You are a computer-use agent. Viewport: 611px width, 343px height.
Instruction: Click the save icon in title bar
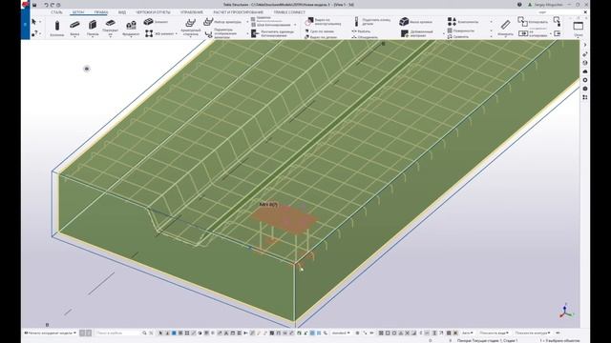pyautogui.click(x=34, y=5)
